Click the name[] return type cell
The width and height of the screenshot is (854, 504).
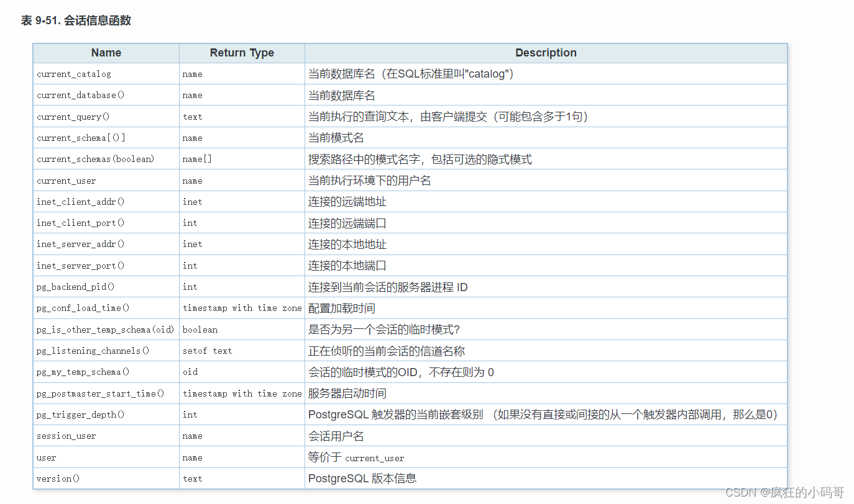(242, 159)
